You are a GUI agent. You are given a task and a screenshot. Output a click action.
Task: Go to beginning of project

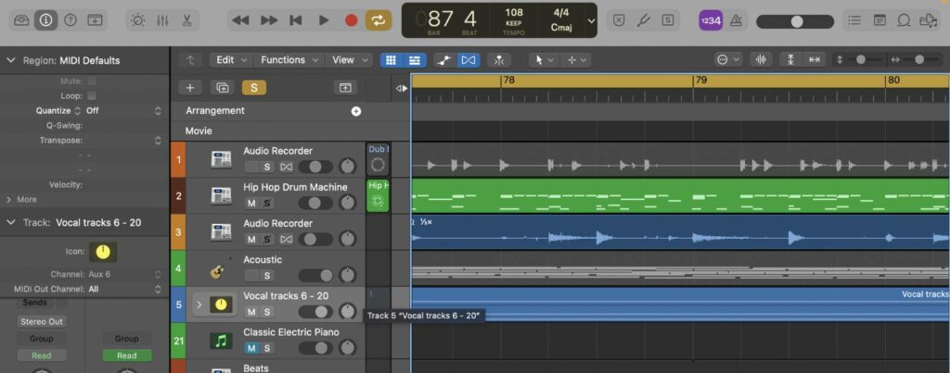coord(296,20)
